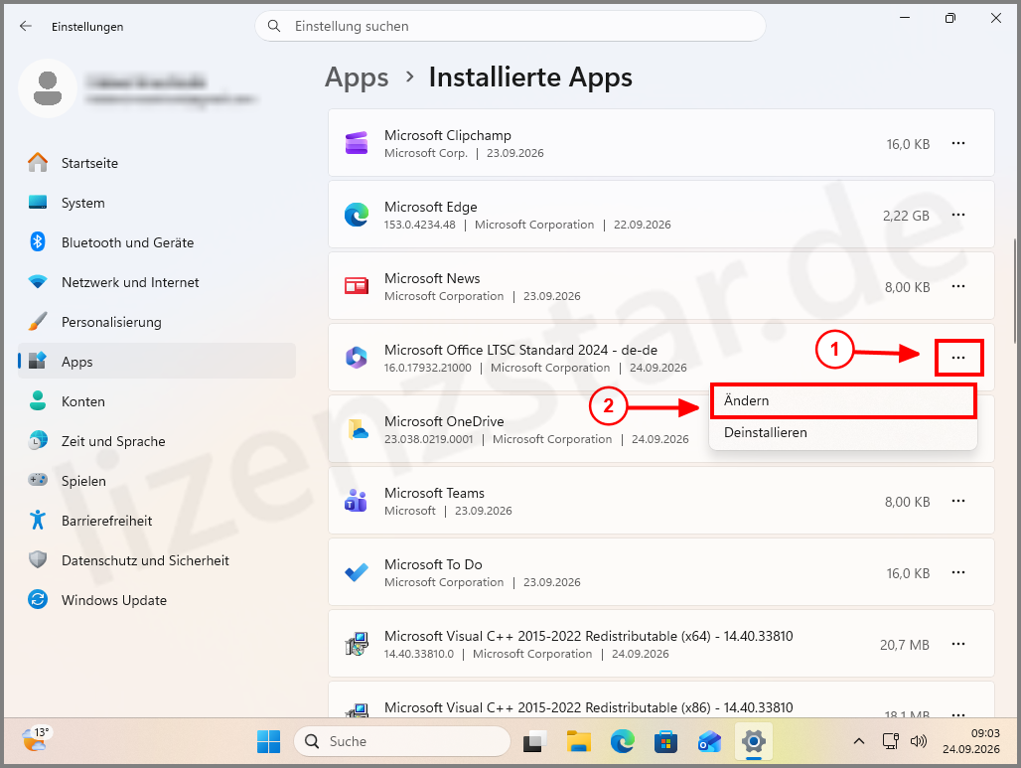Open more options for Visual C++ x64

click(x=957, y=644)
